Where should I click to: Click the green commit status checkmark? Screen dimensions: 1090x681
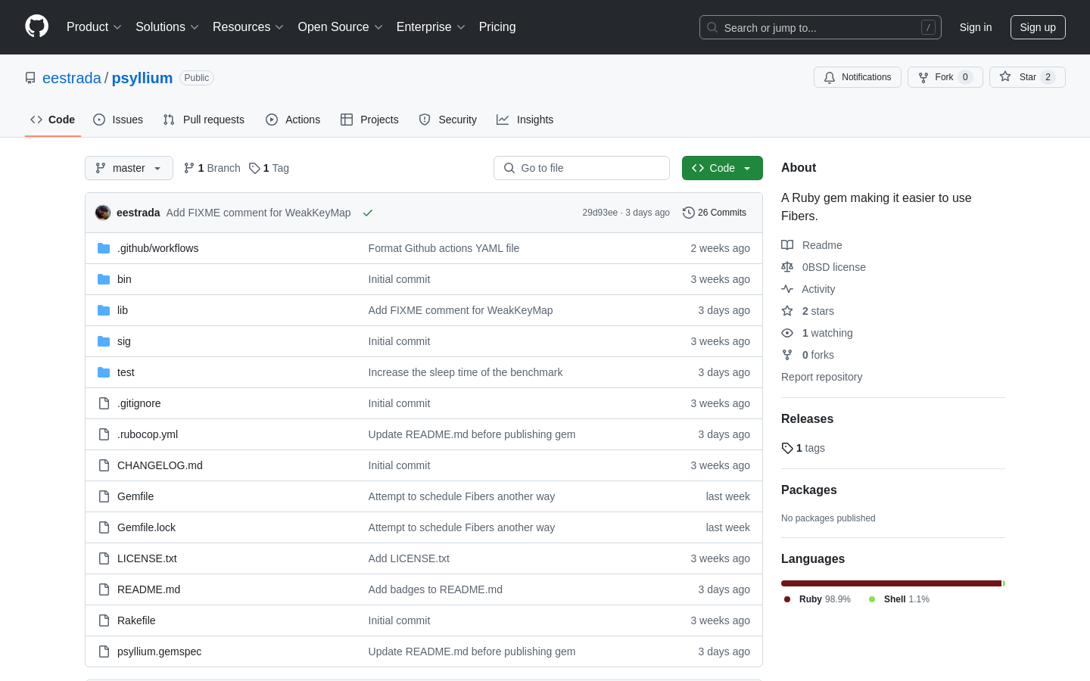point(368,213)
